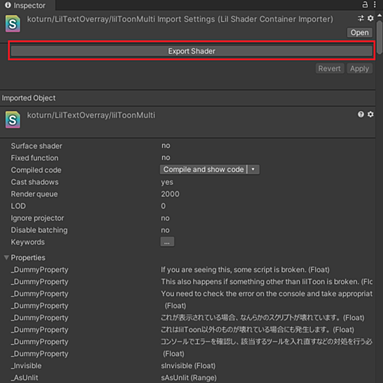Click koturn/LilTextOverray/lilToonMulti imported object title

click(91, 115)
